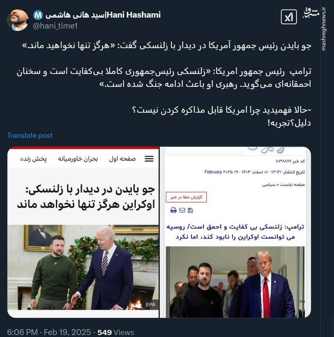Click the printer icon in the article

[x=173, y=210]
